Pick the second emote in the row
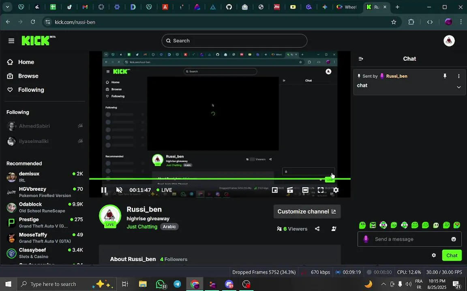The image size is (467, 291). pos(373,225)
